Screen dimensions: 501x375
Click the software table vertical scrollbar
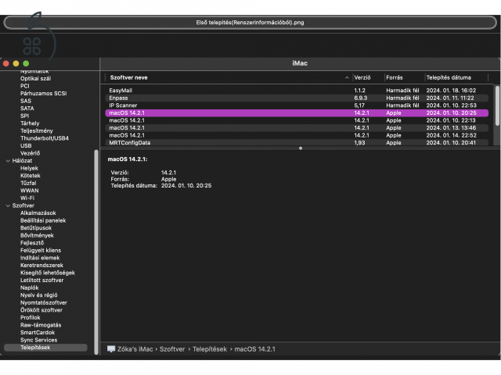click(497, 106)
